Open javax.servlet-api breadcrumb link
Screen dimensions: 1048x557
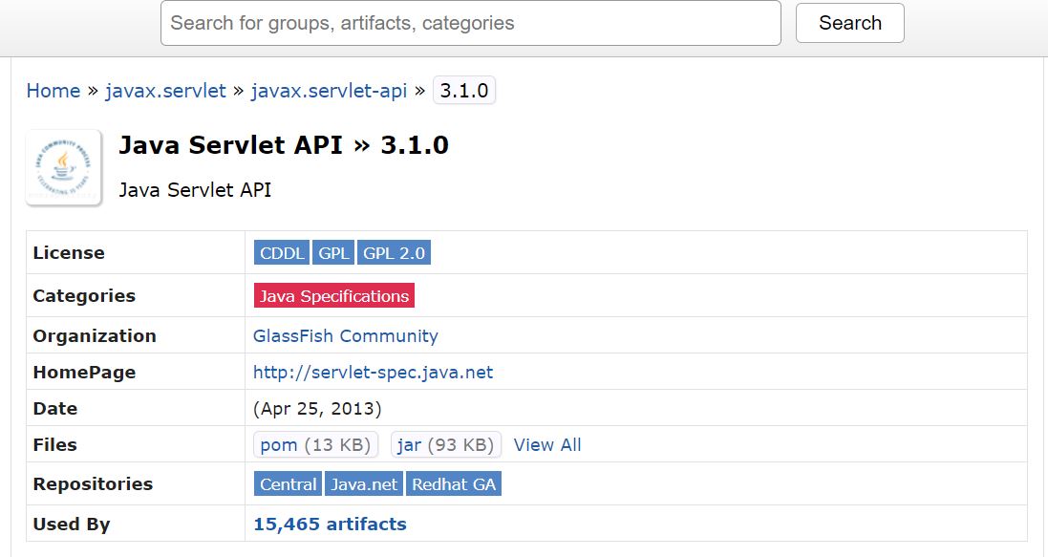[329, 90]
